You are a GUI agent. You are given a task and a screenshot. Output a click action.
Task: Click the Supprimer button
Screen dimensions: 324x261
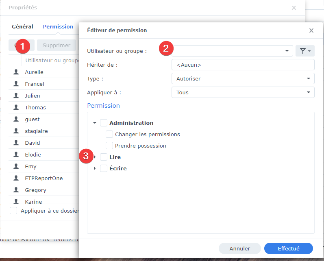[57, 45]
